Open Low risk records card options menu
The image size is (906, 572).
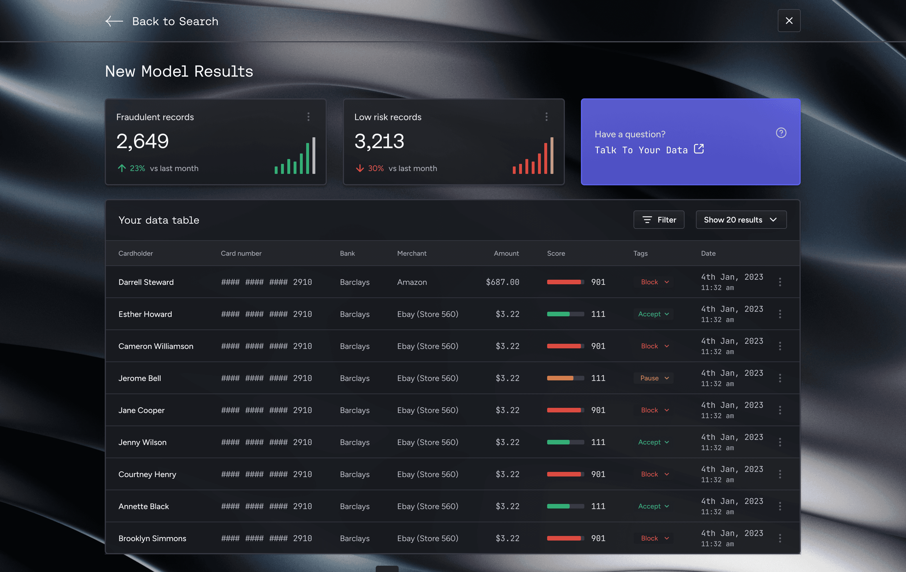[546, 117]
